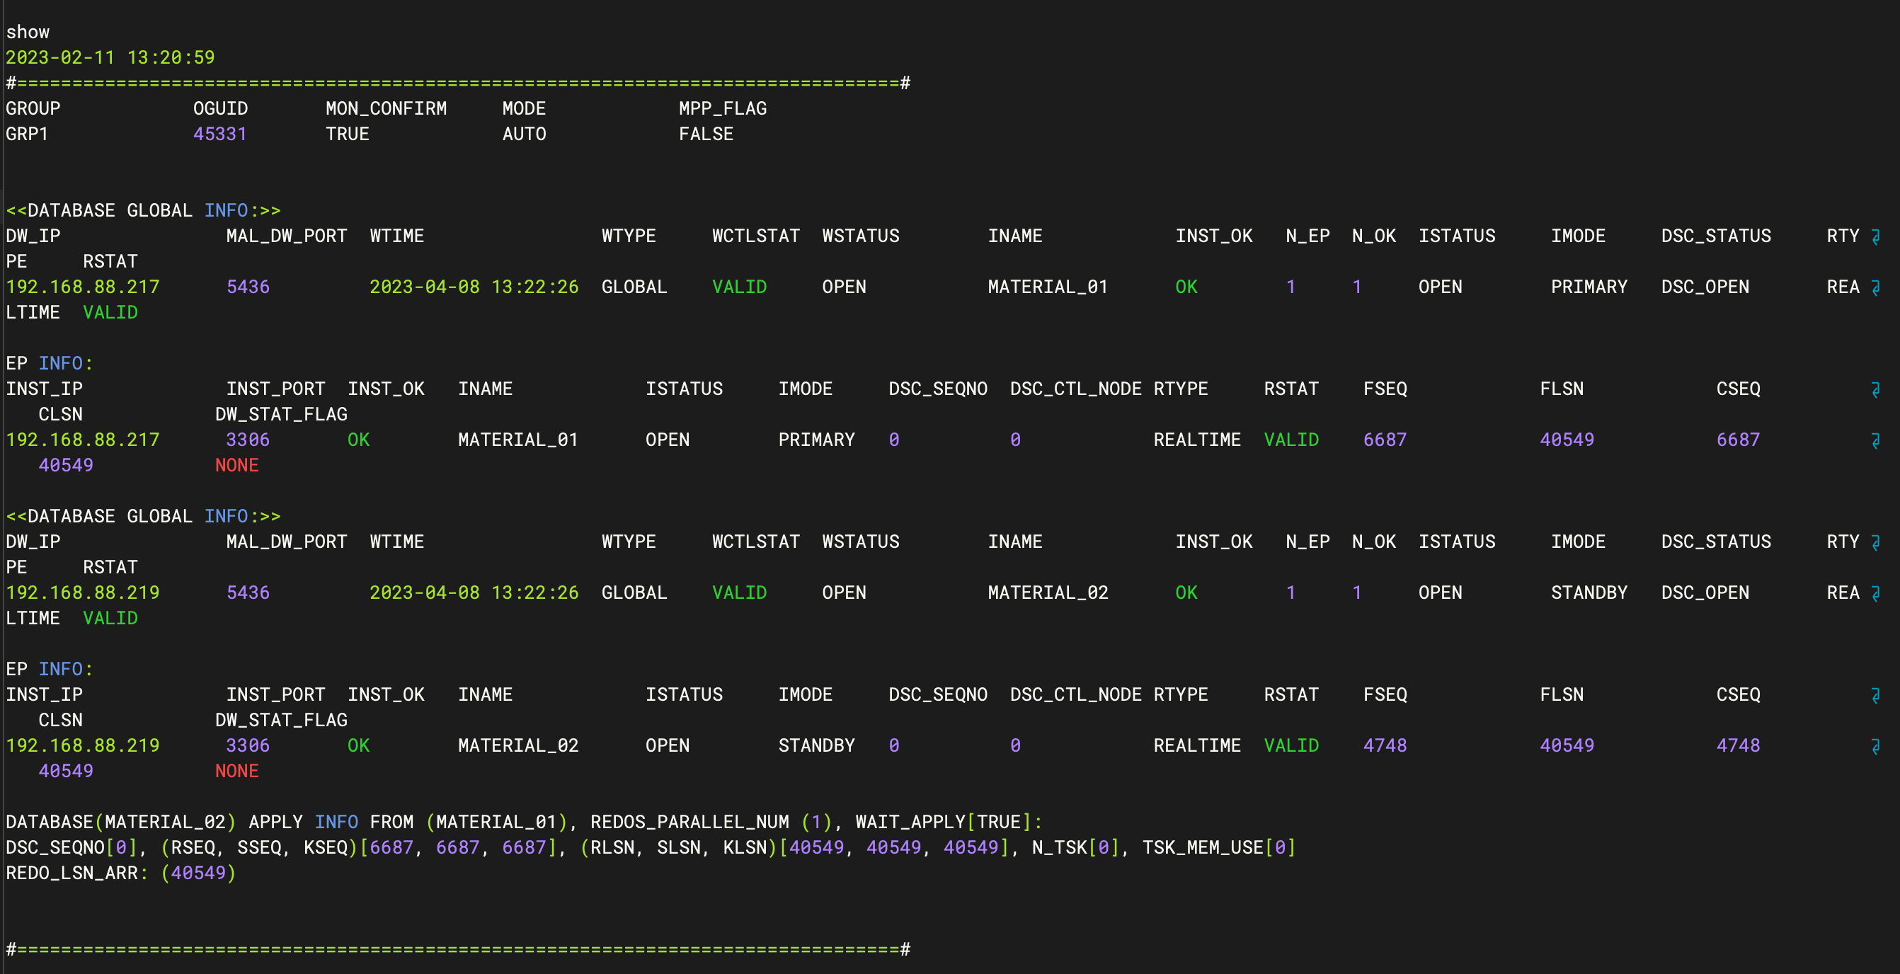Select the group name GRP1
The width and height of the screenshot is (1900, 974).
(28, 134)
